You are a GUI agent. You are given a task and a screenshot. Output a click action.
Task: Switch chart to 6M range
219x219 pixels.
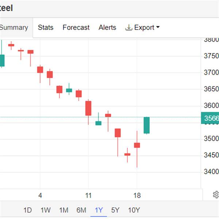point(81,210)
